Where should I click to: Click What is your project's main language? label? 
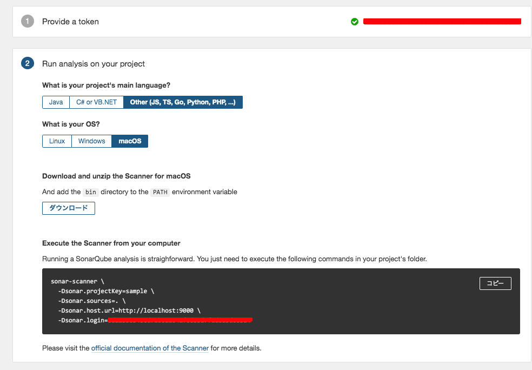[106, 85]
